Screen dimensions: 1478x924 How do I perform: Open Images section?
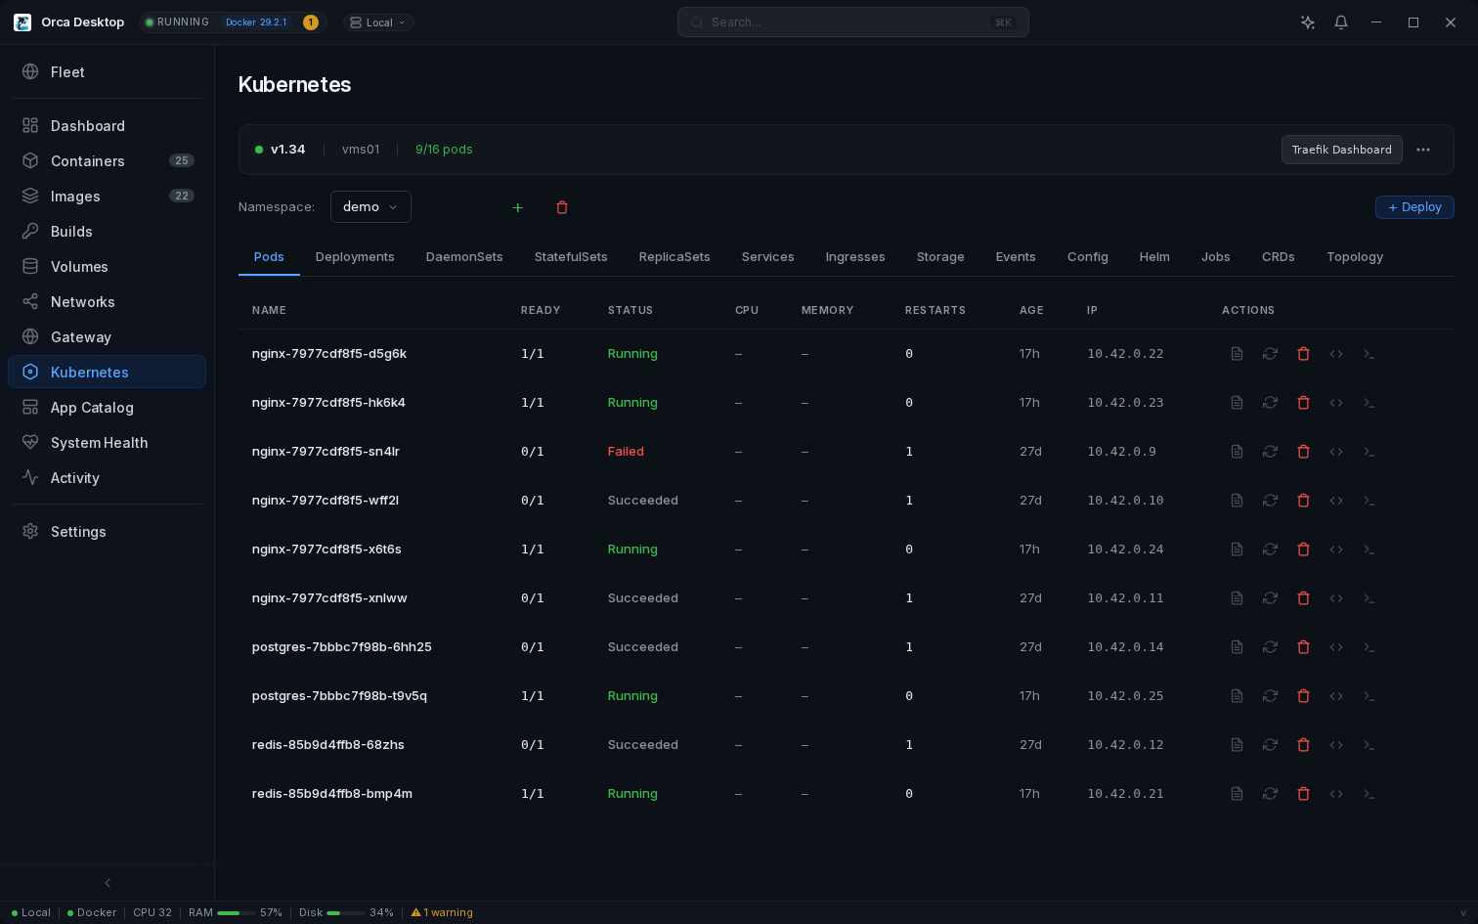[x=107, y=197]
